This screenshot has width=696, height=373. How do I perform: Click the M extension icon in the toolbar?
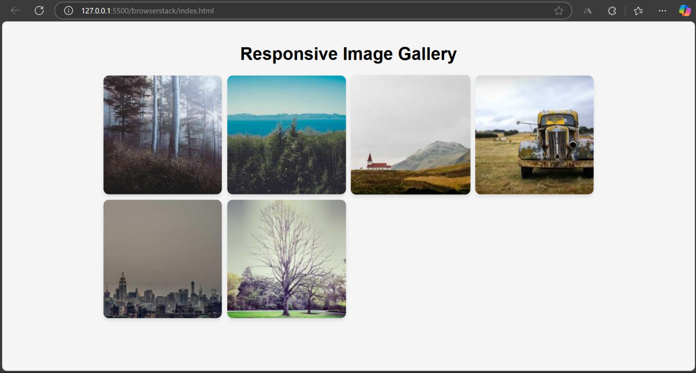tap(587, 10)
